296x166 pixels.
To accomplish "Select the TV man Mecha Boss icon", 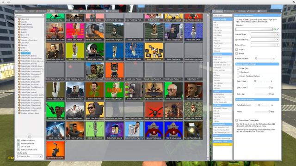I will [x=193, y=130].
